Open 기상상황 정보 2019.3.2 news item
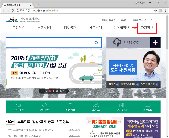169x138 pixels. pyautogui.click(x=24, y=136)
